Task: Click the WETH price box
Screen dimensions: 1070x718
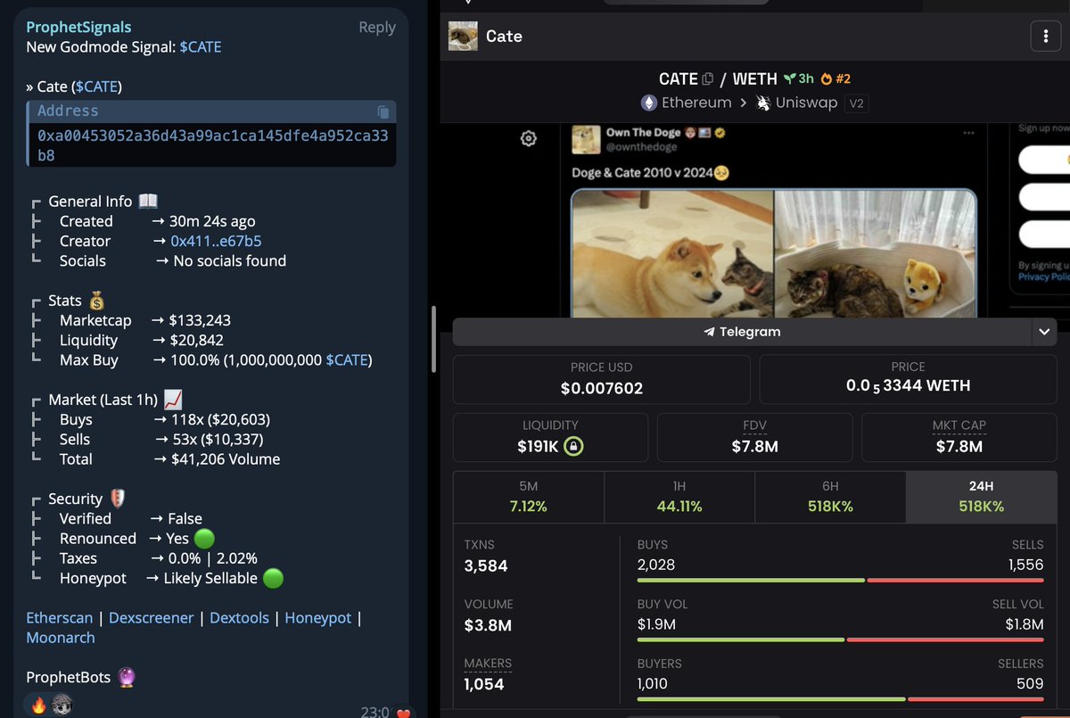Action: pyautogui.click(x=908, y=379)
